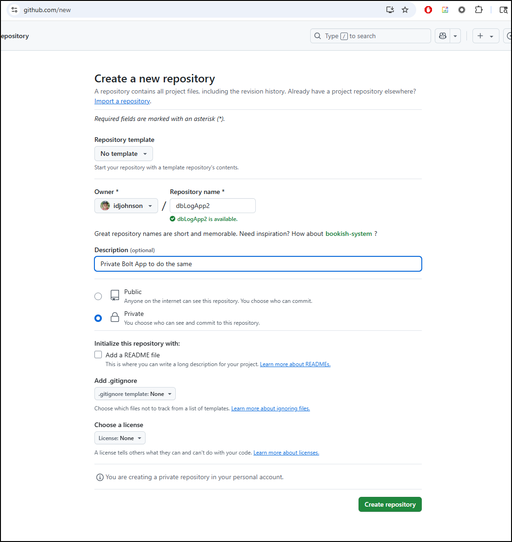Expand the idjohnson owner dropdown
Image resolution: width=512 pixels, height=542 pixels.
(x=126, y=206)
